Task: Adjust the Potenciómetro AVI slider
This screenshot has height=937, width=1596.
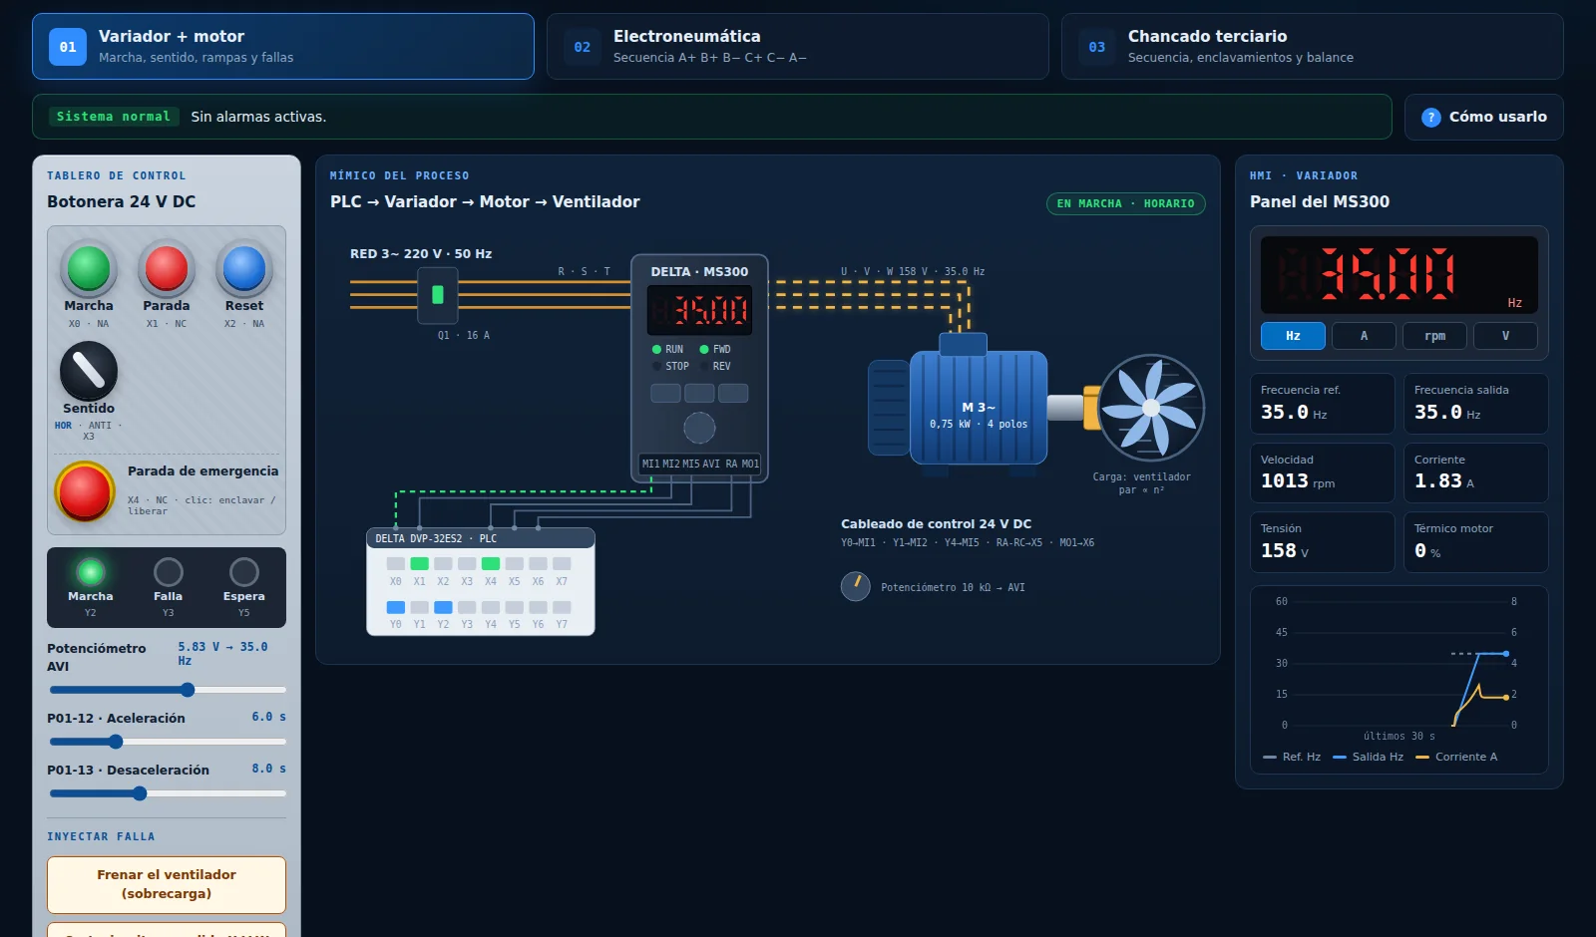Action: [168, 690]
